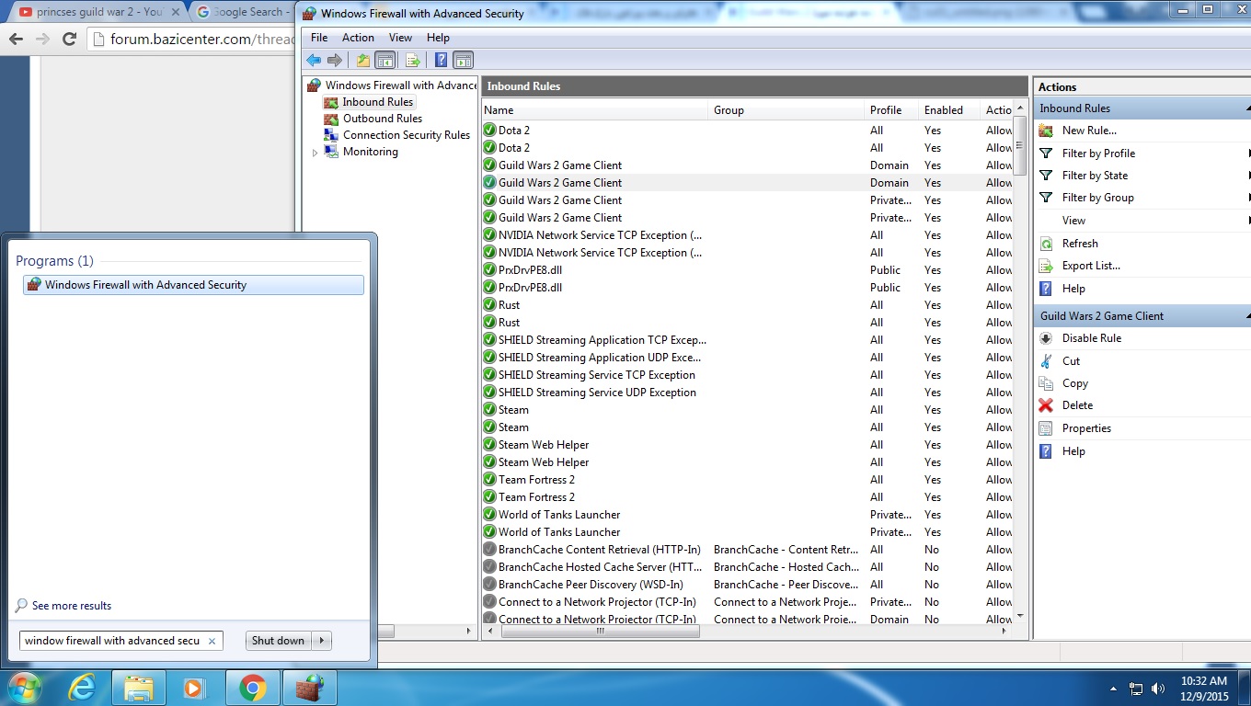This screenshot has width=1251, height=706.
Task: Click green check icon beside SHIELD Streaming Service TCP Exception
Action: 489,375
